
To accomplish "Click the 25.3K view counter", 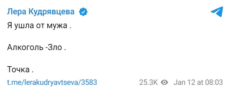I will [148, 82].
